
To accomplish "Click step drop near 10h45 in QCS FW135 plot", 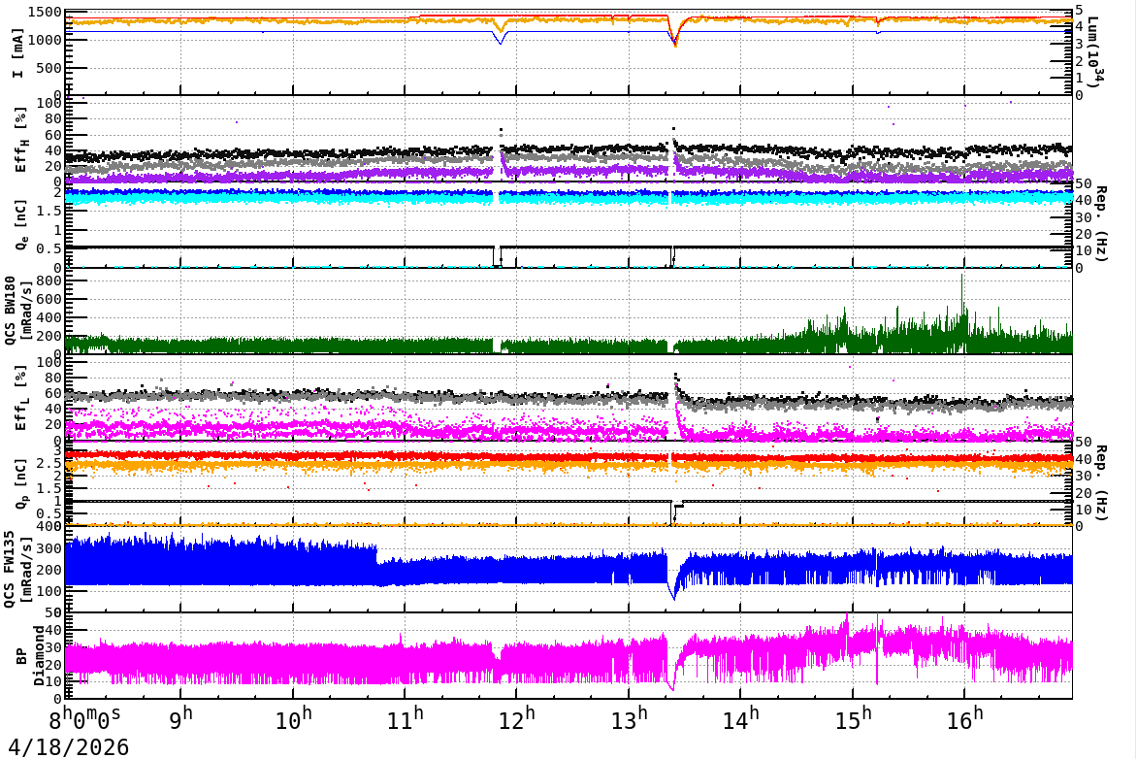I will [376, 555].
